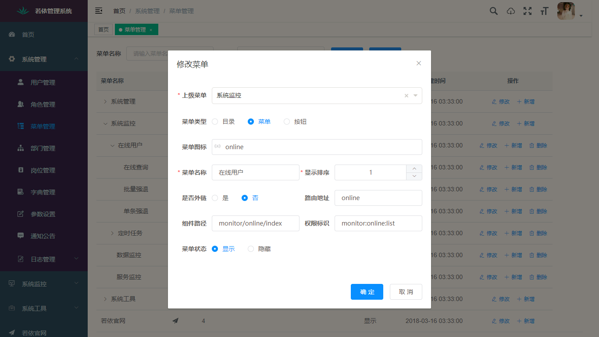This screenshot has height=337, width=599.
Task: Toggle fullscreen icon in top bar
Action: click(528, 11)
